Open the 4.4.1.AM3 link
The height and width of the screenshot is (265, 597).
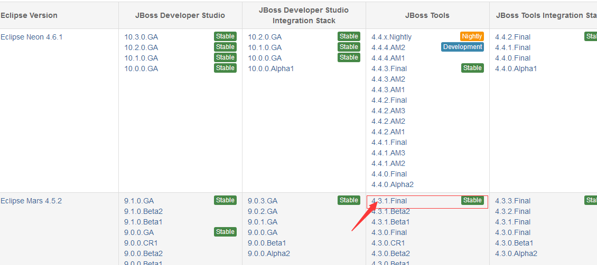[388, 153]
